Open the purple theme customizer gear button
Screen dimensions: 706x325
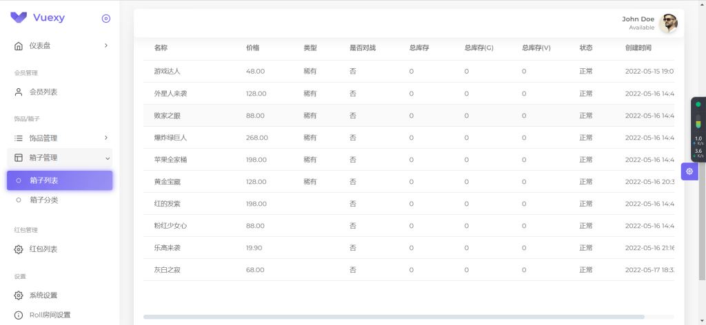(689, 171)
